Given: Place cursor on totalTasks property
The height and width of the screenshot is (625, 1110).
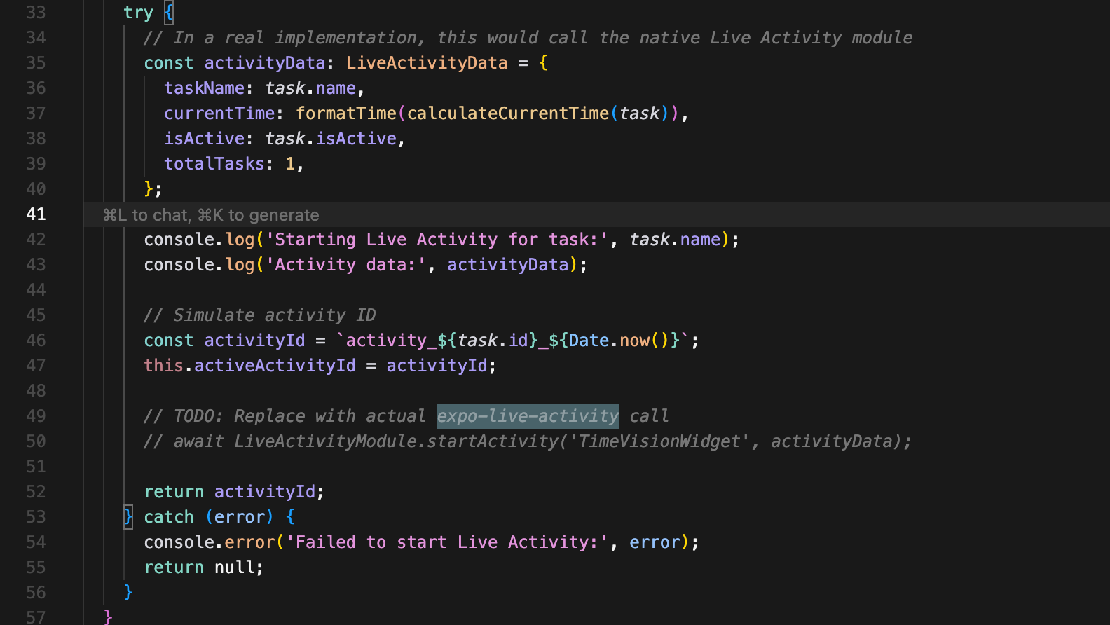Looking at the screenshot, I should click(x=214, y=164).
